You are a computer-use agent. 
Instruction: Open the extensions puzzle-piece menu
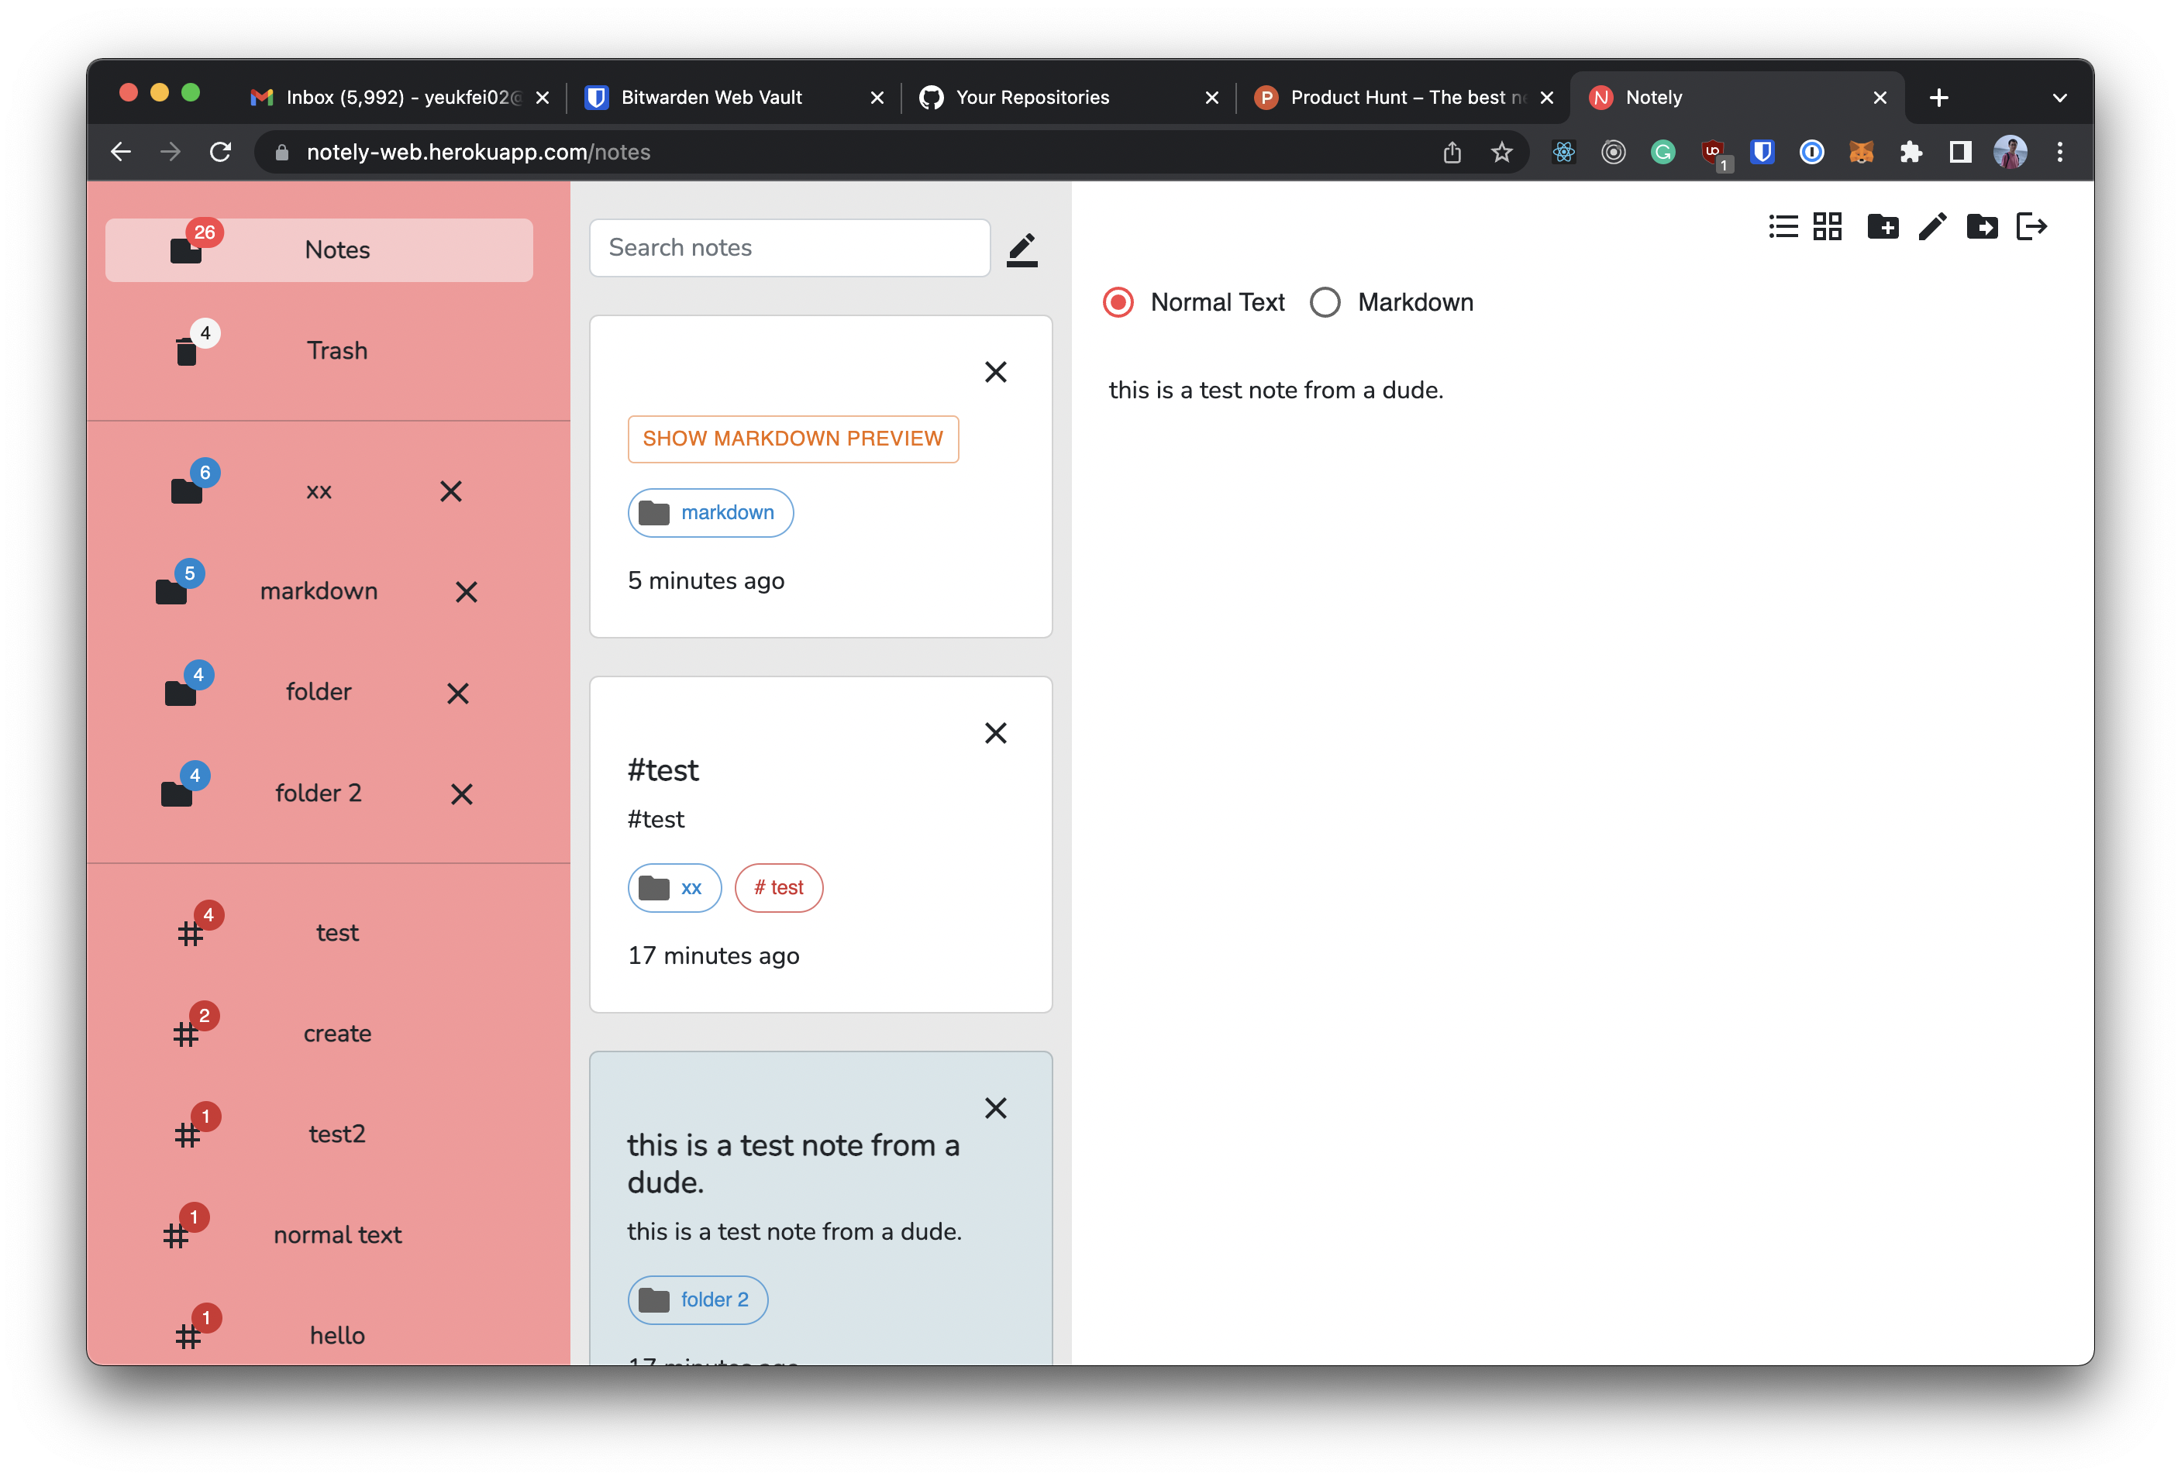click(x=1911, y=152)
